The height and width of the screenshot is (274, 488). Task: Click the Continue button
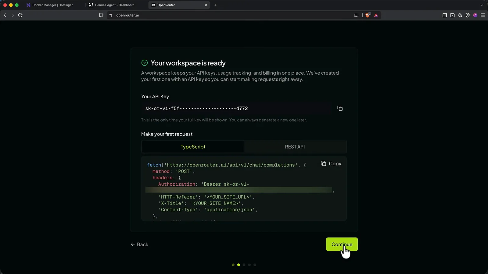342,244
